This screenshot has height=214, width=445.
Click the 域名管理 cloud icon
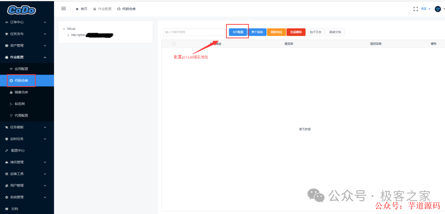click(x=7, y=162)
